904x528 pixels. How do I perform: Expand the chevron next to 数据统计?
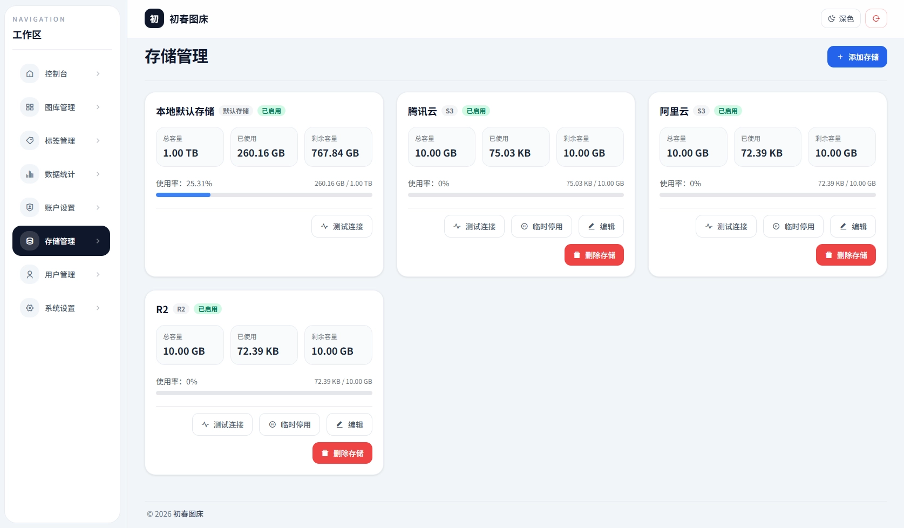tap(98, 174)
